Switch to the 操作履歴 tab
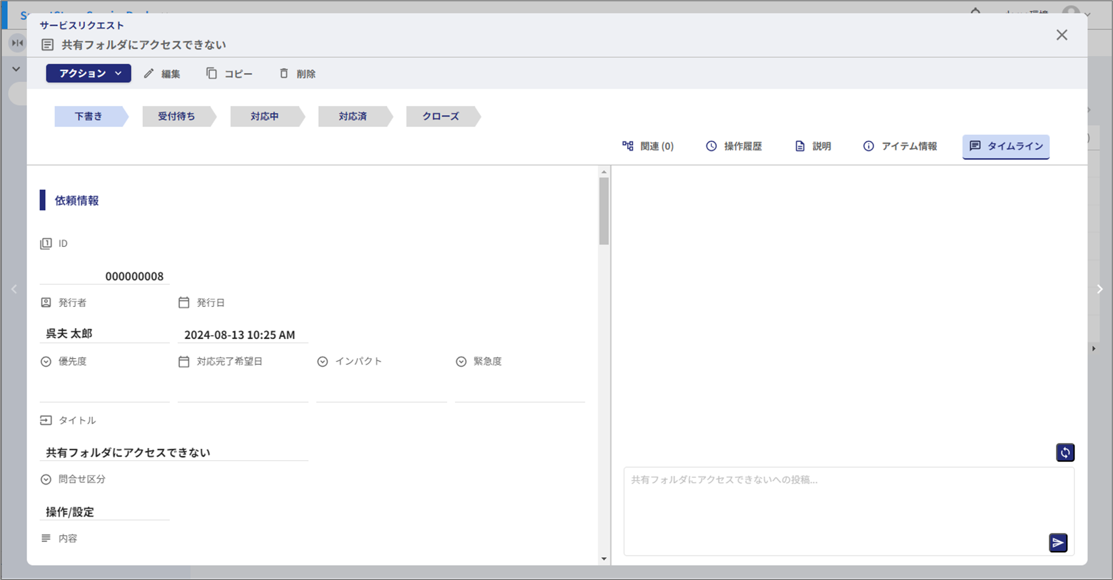This screenshot has width=1113, height=580. click(x=734, y=146)
